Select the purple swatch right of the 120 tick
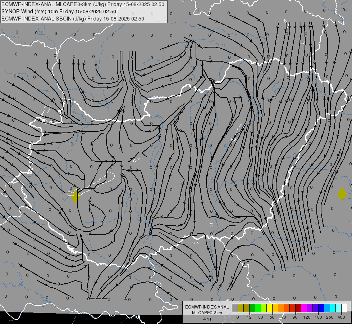352x324 pixels. (310, 308)
